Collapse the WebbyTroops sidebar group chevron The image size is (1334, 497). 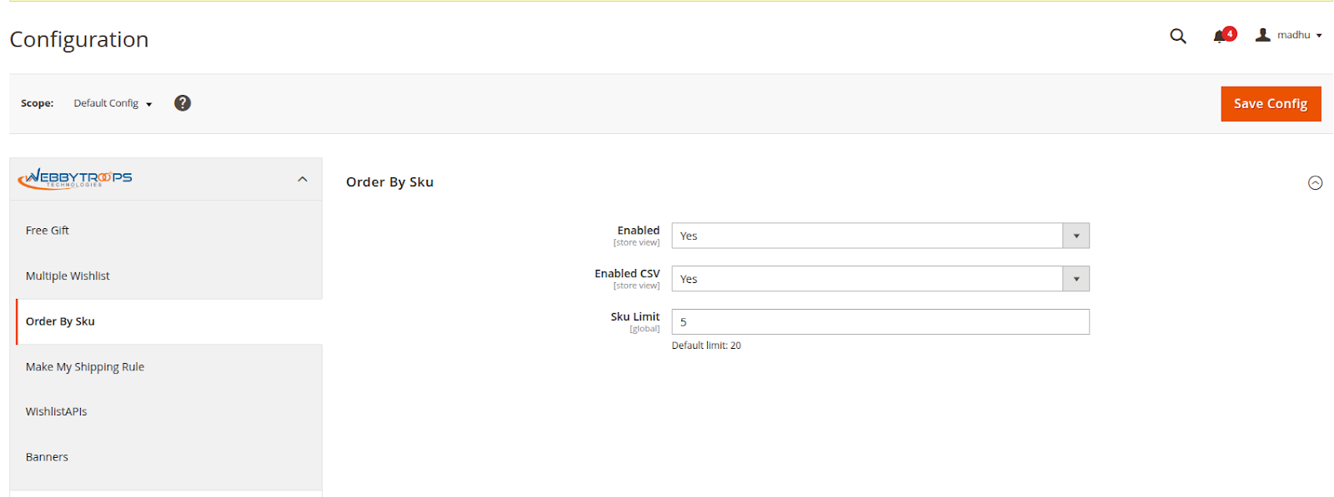(303, 179)
